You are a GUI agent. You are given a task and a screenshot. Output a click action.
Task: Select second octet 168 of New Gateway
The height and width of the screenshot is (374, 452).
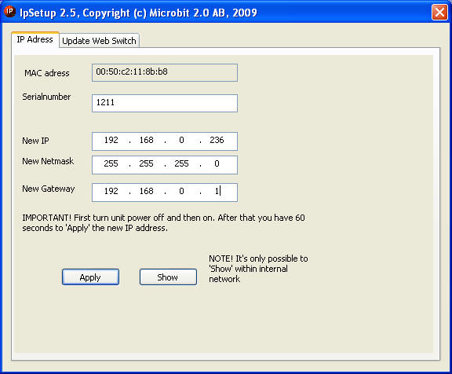point(146,191)
